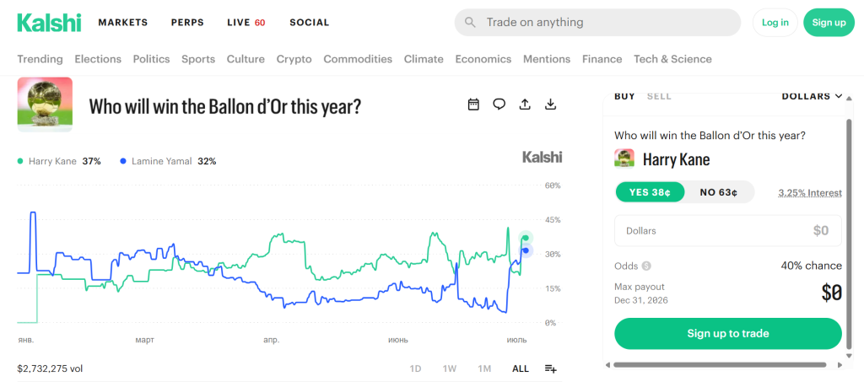Click the info icon next to Odds

point(646,266)
